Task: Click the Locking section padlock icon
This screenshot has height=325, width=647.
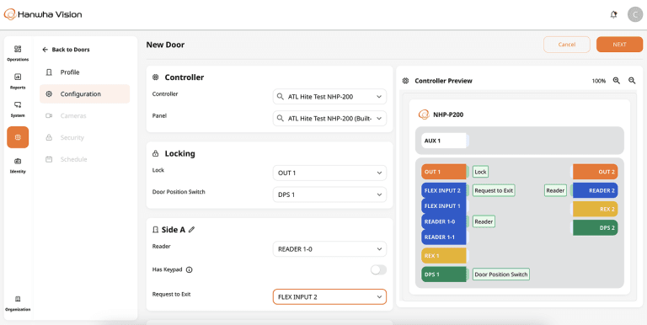Action: [x=156, y=153]
